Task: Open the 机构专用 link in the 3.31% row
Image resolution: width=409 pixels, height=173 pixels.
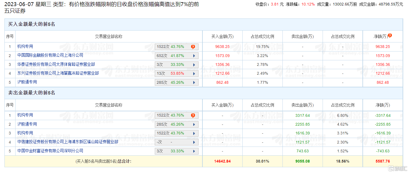Action: pos(25,133)
